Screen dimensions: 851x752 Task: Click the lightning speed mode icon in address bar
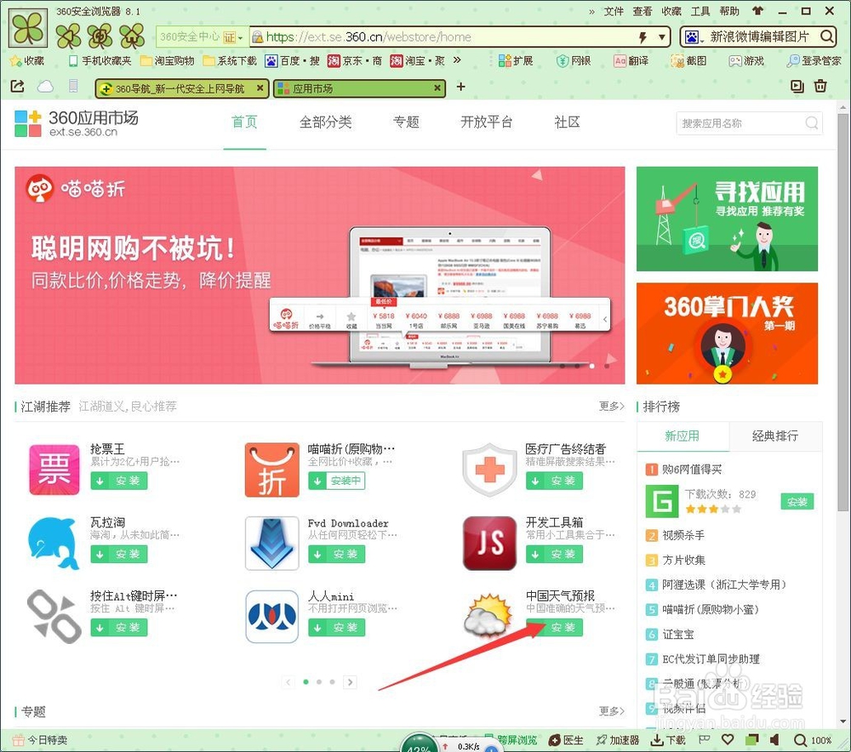point(643,37)
